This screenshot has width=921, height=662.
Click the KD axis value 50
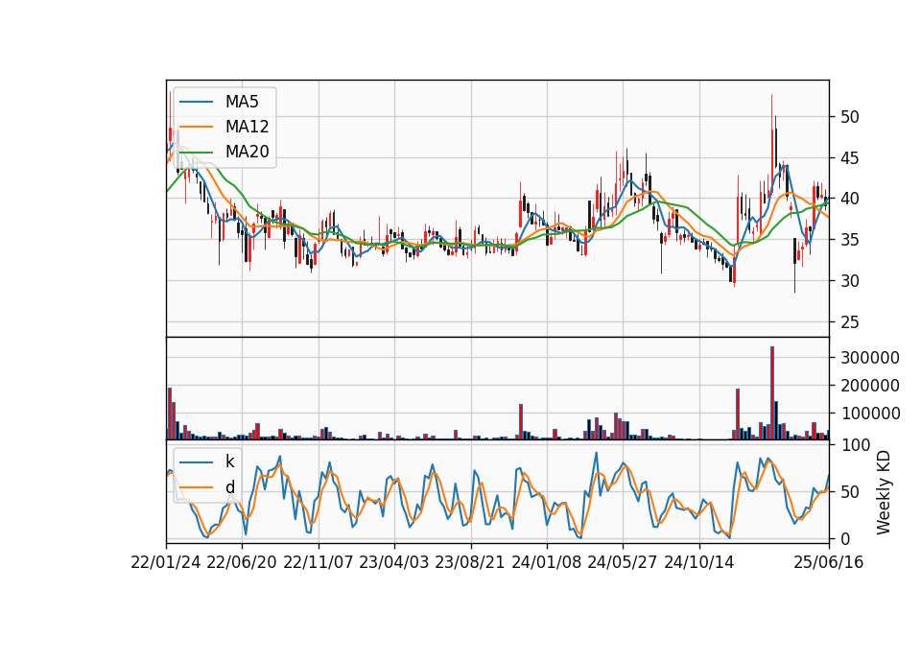point(850,492)
